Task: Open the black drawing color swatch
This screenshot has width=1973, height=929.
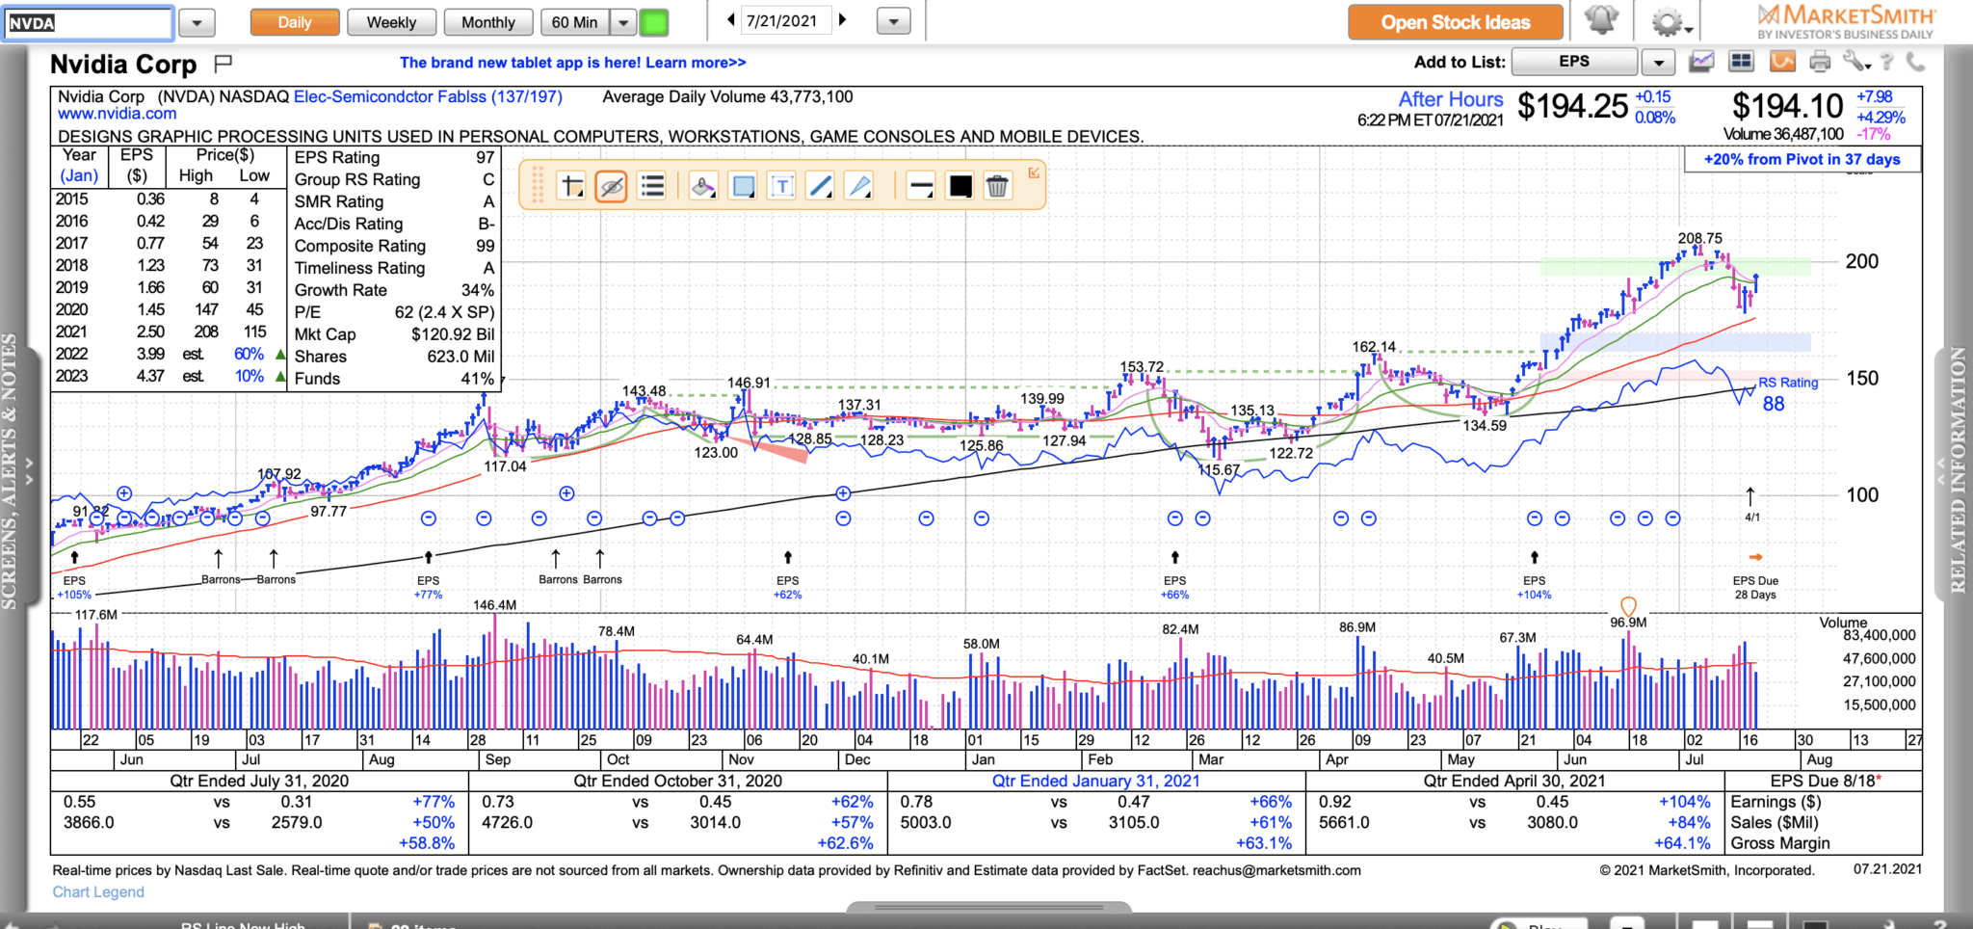Action: coord(960,186)
